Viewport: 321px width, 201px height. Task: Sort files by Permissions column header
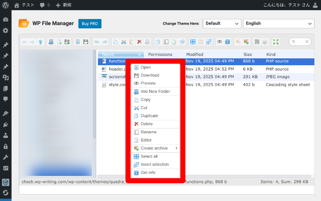point(160,55)
